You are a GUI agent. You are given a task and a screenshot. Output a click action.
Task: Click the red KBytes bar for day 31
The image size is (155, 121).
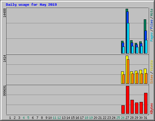point(146,103)
